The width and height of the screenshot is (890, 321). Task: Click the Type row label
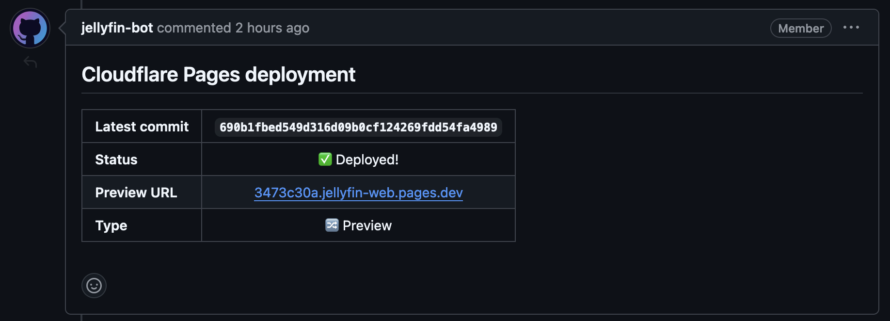tap(111, 225)
